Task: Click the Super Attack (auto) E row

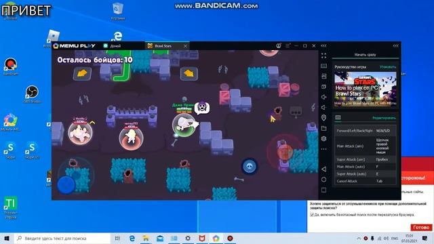Action: pyautogui.click(x=365, y=174)
